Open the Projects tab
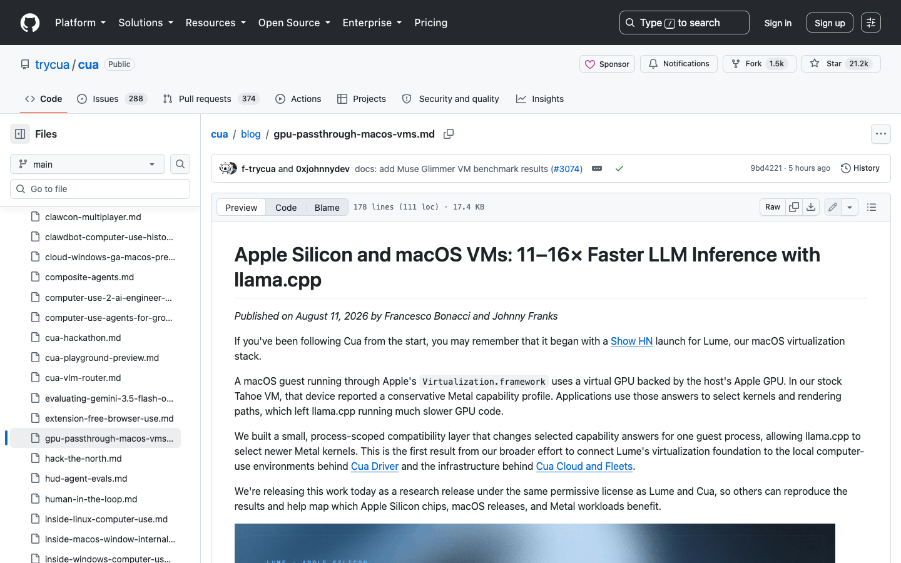 tap(361, 99)
